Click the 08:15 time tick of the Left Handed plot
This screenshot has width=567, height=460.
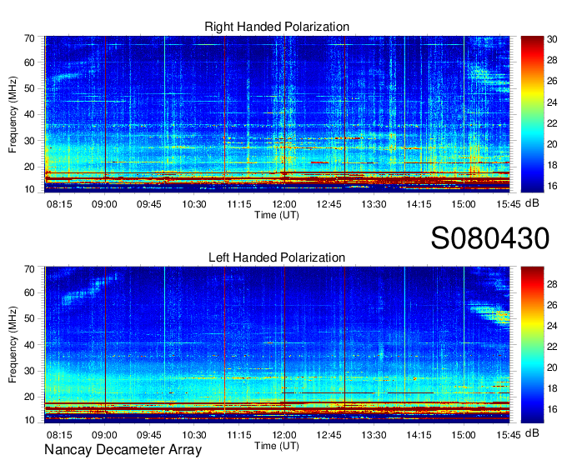coord(59,435)
